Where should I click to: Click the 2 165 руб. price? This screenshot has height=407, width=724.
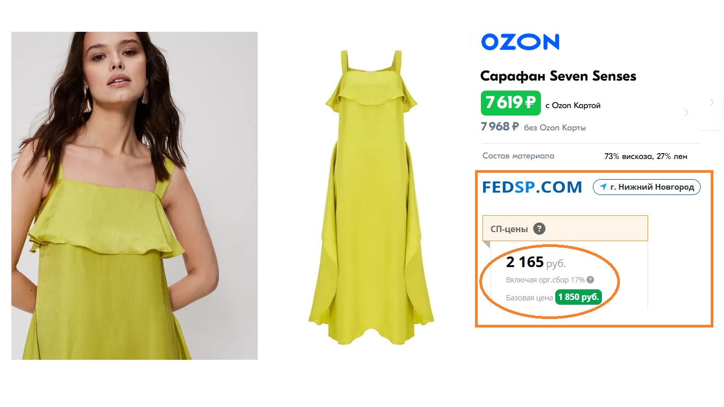[x=536, y=262]
